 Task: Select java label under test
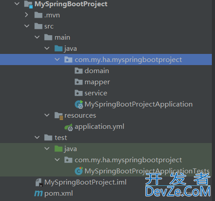[71, 149]
